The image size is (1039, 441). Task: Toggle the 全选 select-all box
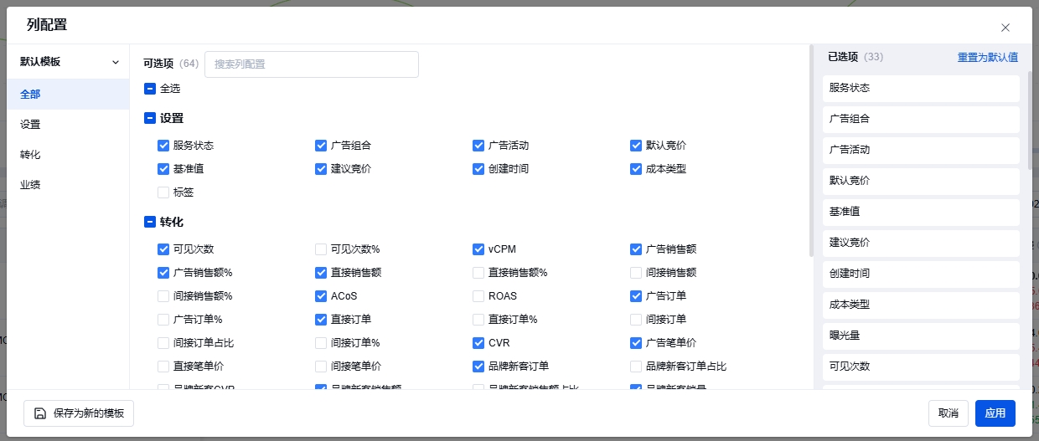point(150,89)
